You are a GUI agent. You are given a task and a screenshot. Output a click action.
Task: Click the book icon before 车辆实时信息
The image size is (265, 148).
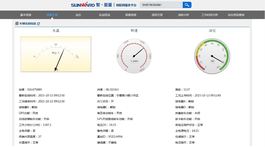pos(17,23)
